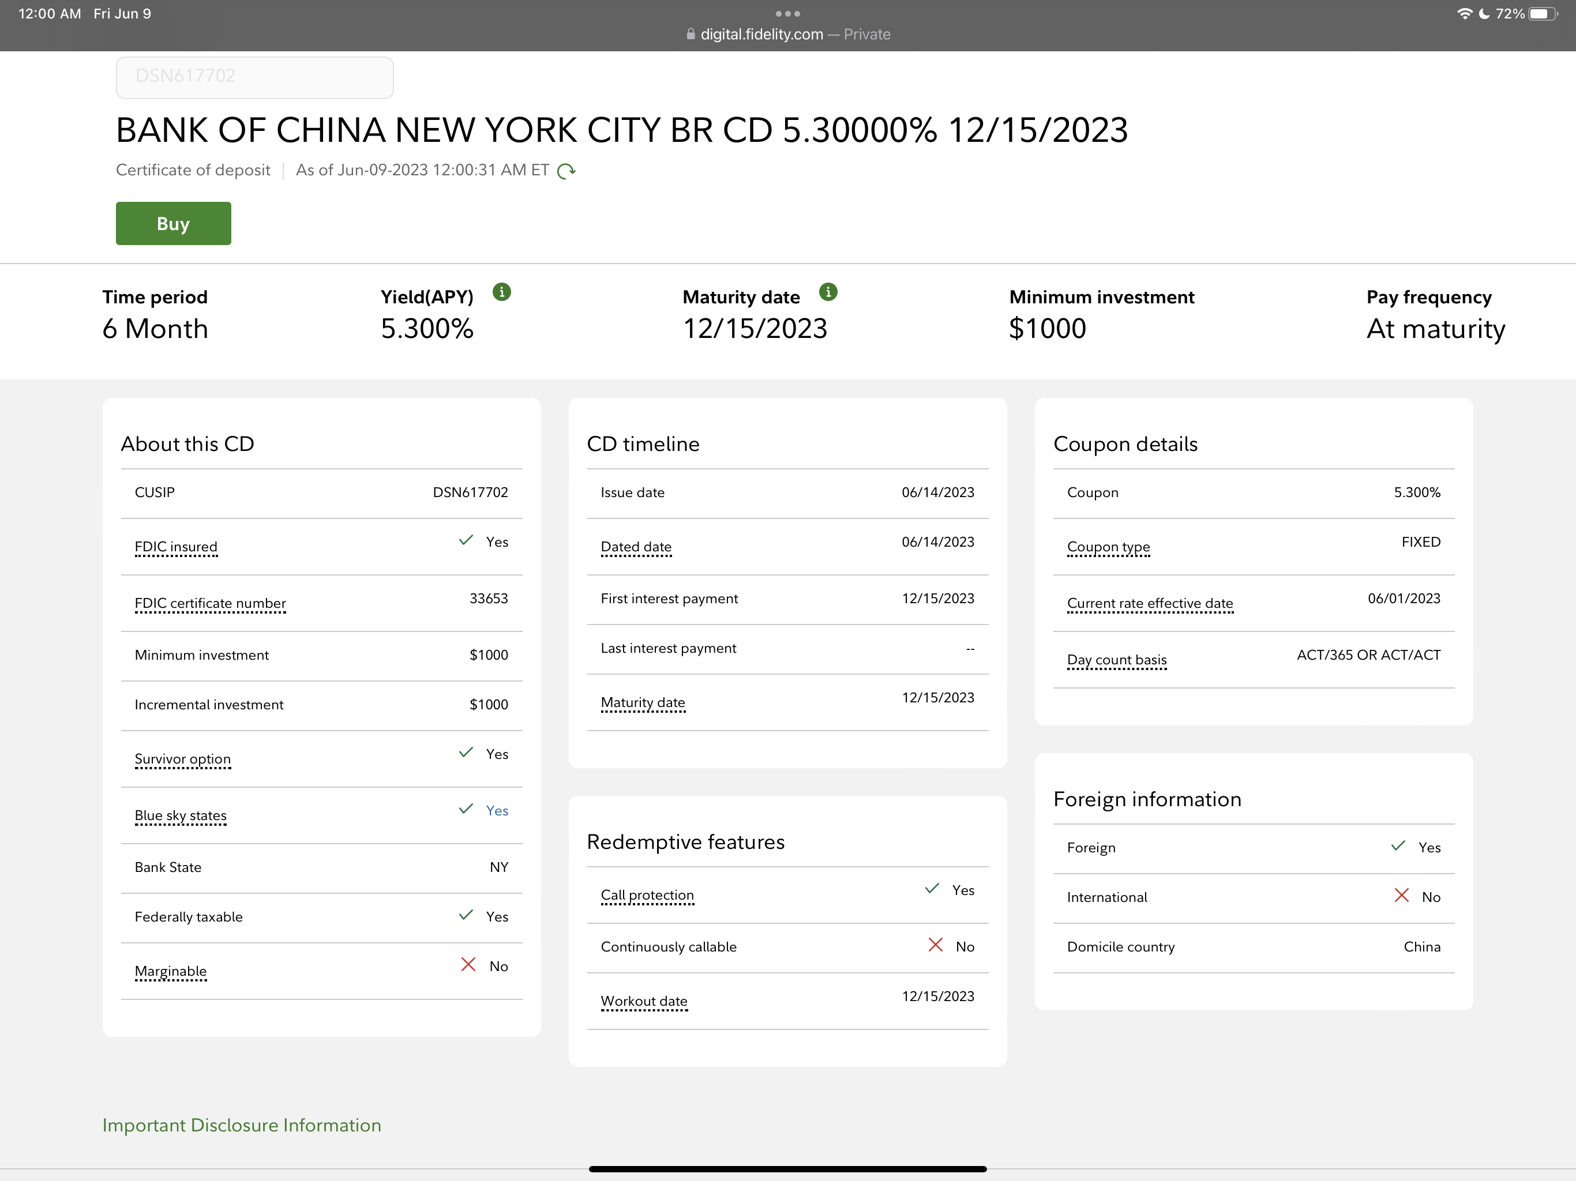Click Maturity date term in CD timeline
Image resolution: width=1576 pixels, height=1181 pixels.
pyautogui.click(x=643, y=703)
